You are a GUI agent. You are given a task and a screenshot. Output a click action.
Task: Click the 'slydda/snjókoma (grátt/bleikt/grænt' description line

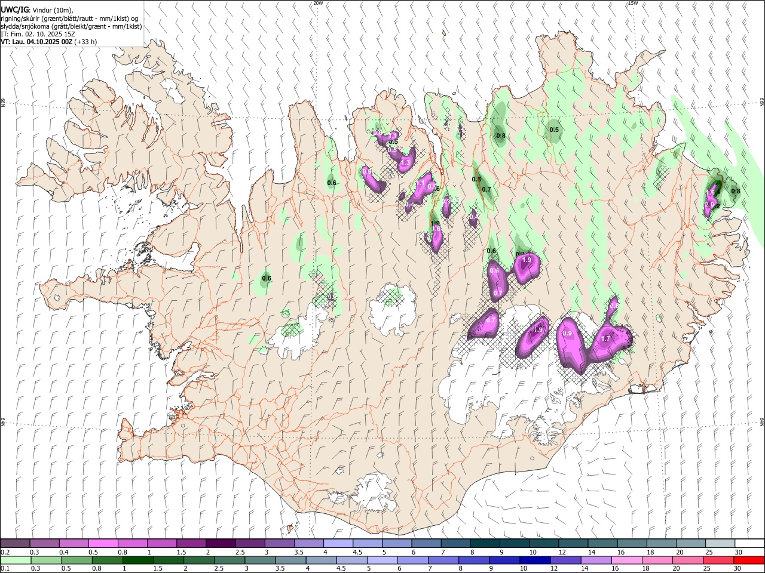click(71, 26)
